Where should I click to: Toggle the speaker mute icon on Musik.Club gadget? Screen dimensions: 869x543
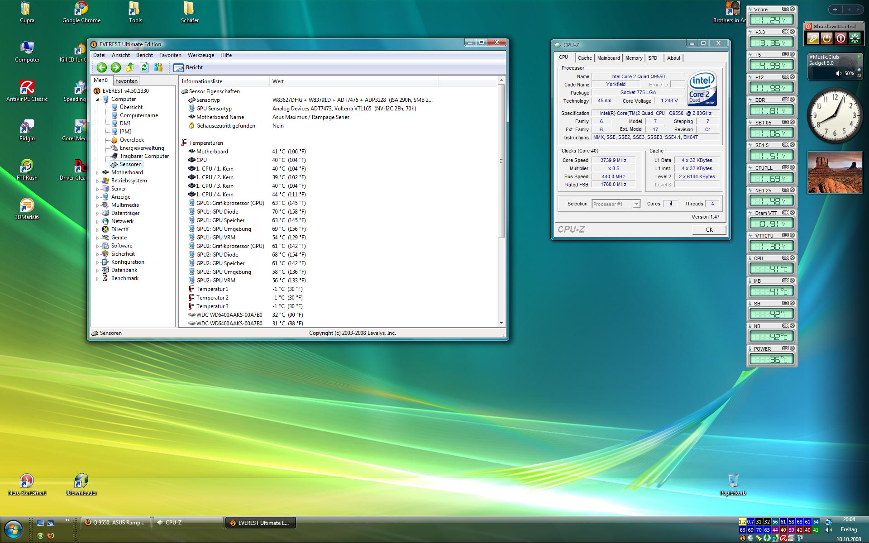[x=839, y=73]
